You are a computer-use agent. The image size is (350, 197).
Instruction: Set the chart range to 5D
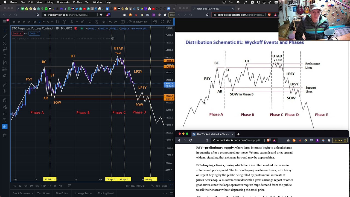click(20, 186)
